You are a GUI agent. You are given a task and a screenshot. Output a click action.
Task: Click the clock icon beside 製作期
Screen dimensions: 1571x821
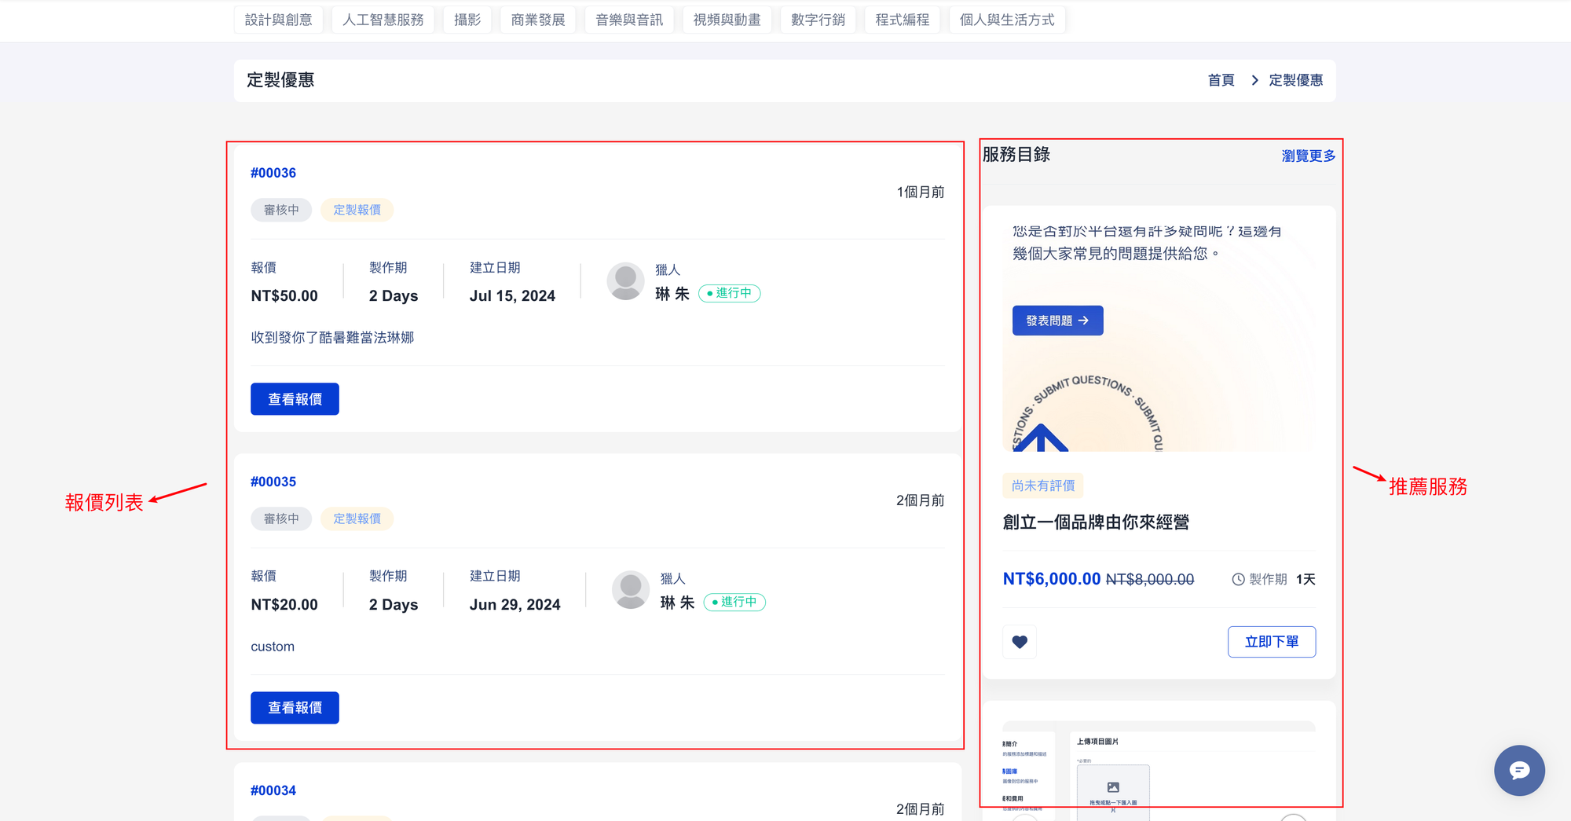1238,579
